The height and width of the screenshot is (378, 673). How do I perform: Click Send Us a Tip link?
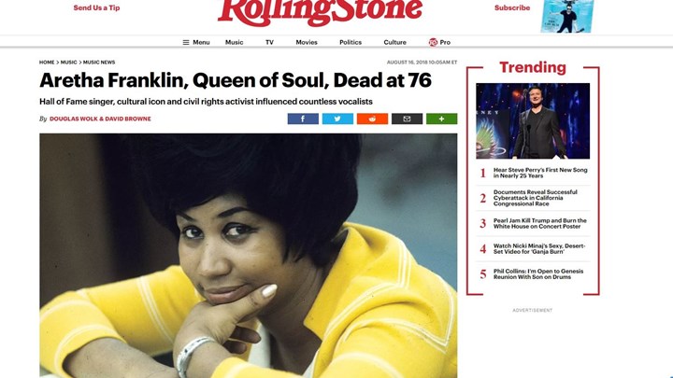tap(96, 7)
